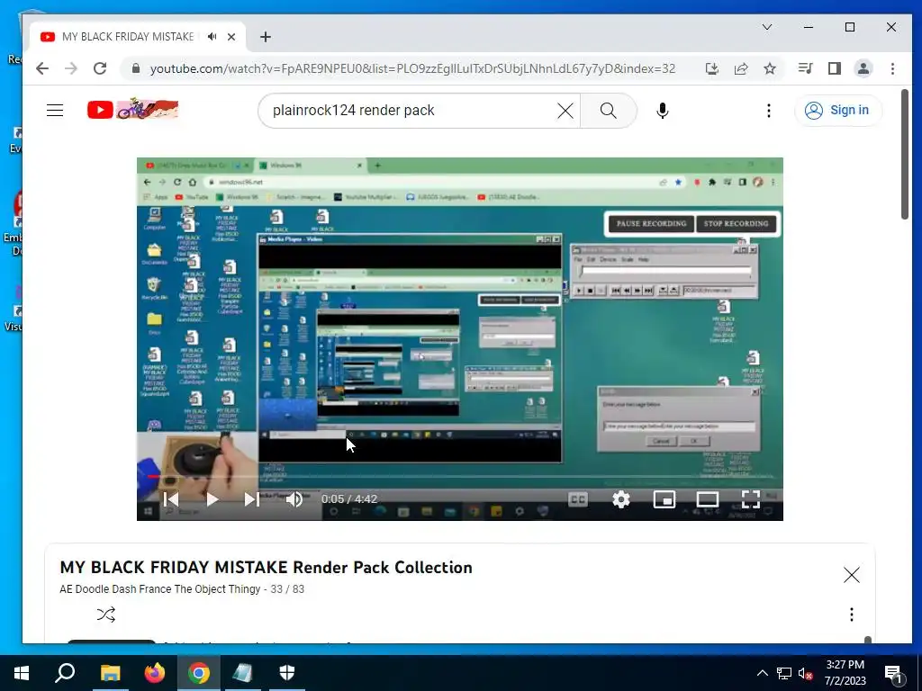Open MY BLACK FRIDAY MISTAKE playlist title
The height and width of the screenshot is (691, 922).
point(267,568)
